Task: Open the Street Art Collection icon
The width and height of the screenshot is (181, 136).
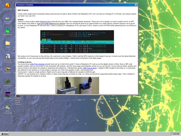Action: pyautogui.click(x=8, y=58)
